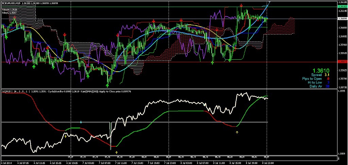Click the 8 Jul 07:00 time label

tap(203, 163)
